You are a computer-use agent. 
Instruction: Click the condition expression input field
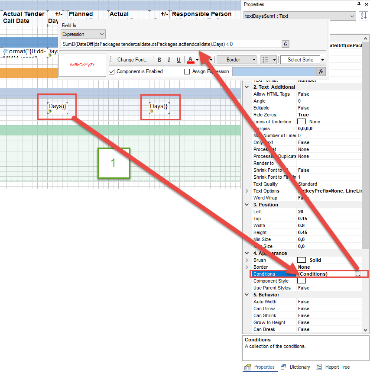click(x=171, y=44)
